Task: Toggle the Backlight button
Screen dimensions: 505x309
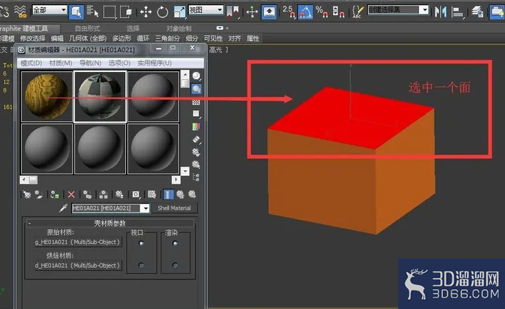Action: [x=196, y=89]
